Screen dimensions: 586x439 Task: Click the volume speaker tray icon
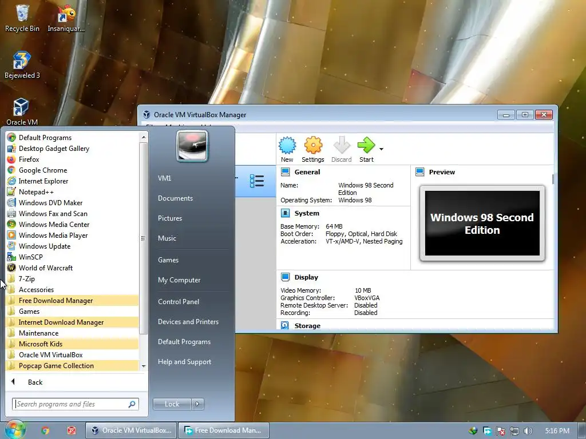tap(528, 431)
